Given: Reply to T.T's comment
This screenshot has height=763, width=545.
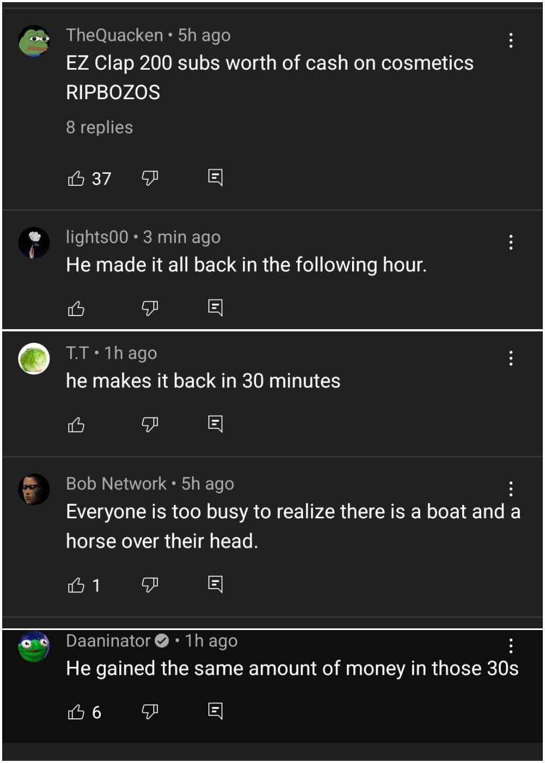Looking at the screenshot, I should [215, 424].
